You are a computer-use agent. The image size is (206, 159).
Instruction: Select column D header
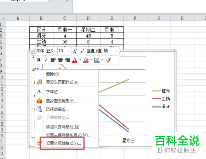tap(88, 18)
